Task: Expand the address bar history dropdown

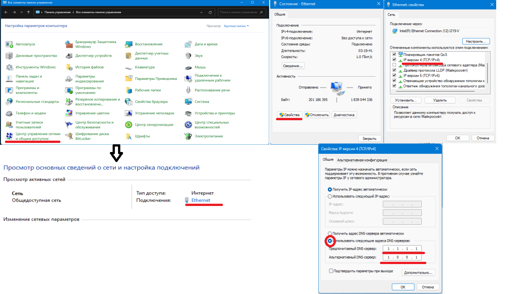Action: (x=202, y=12)
